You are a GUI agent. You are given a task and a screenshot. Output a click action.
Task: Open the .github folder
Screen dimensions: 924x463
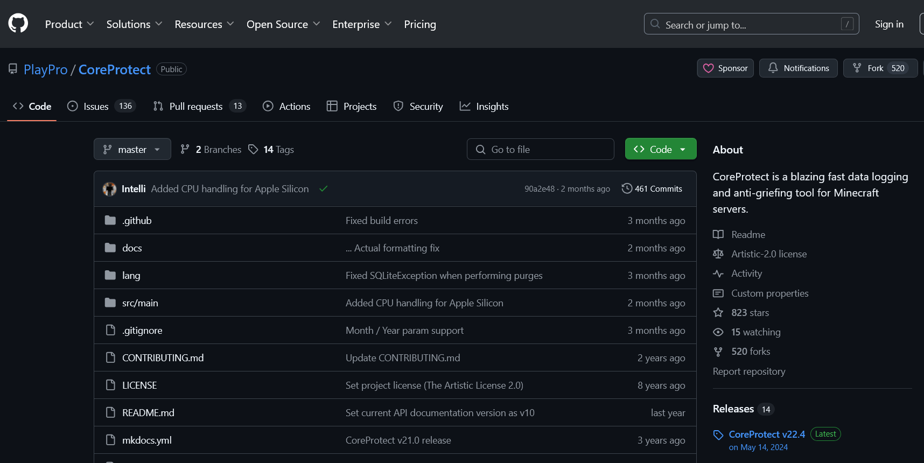click(x=137, y=221)
